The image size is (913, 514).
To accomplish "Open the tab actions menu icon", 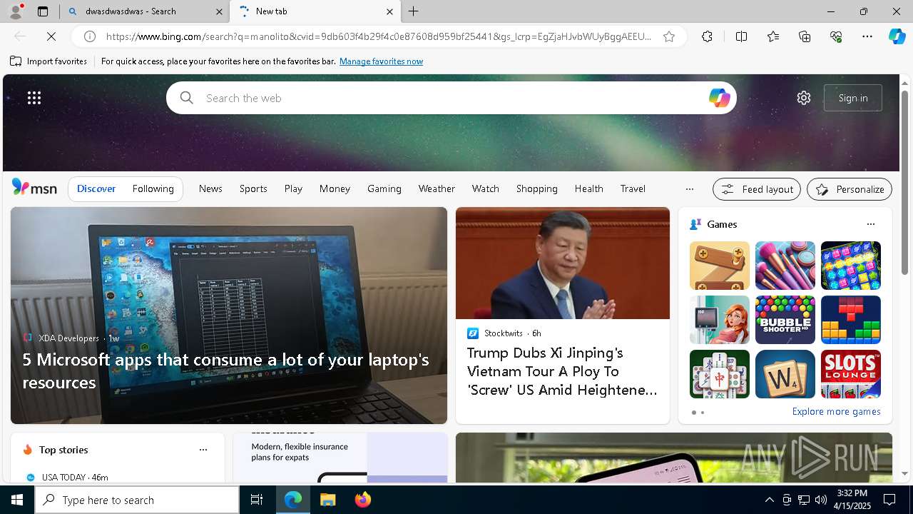I will tap(43, 11).
